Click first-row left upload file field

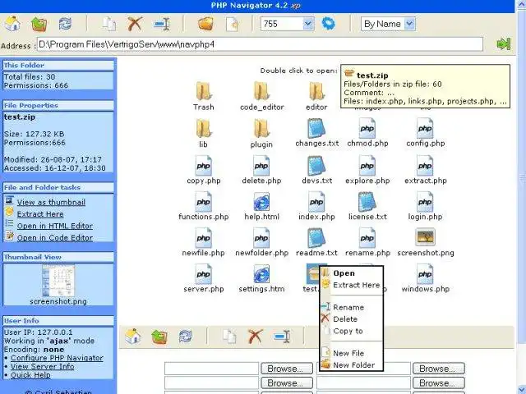(212, 369)
